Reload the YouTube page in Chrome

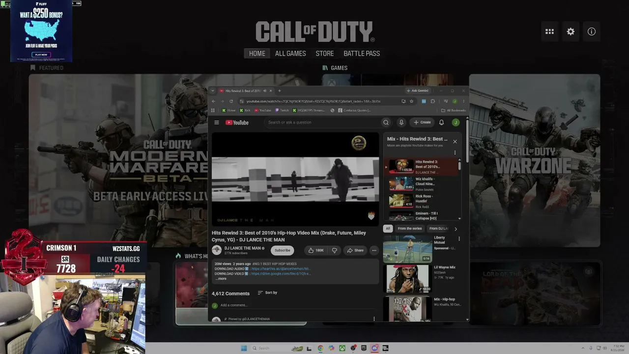pyautogui.click(x=231, y=101)
